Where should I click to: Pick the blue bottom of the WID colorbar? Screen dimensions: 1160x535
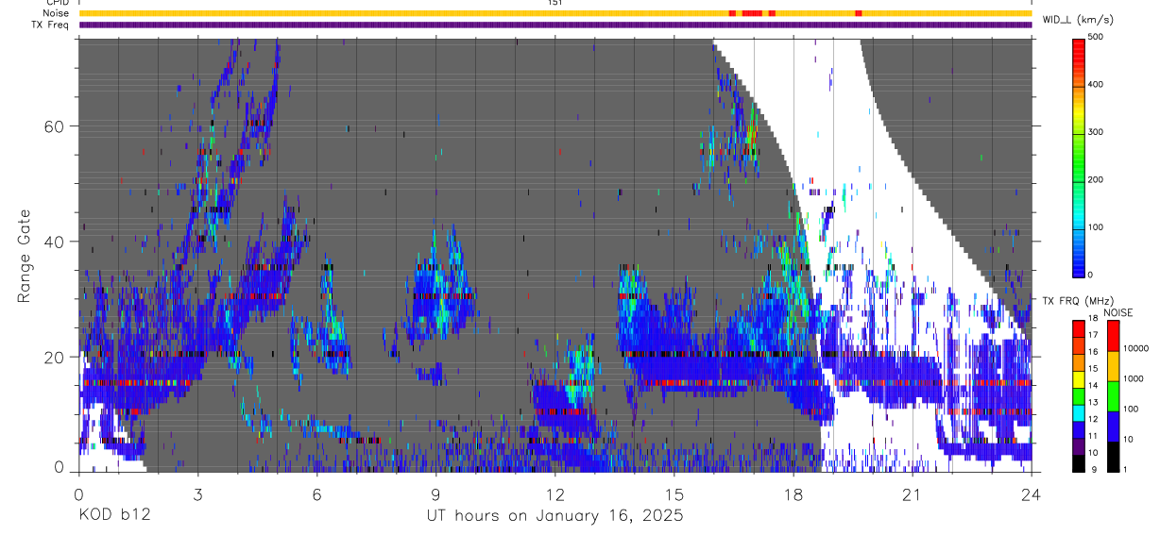tap(1080, 264)
